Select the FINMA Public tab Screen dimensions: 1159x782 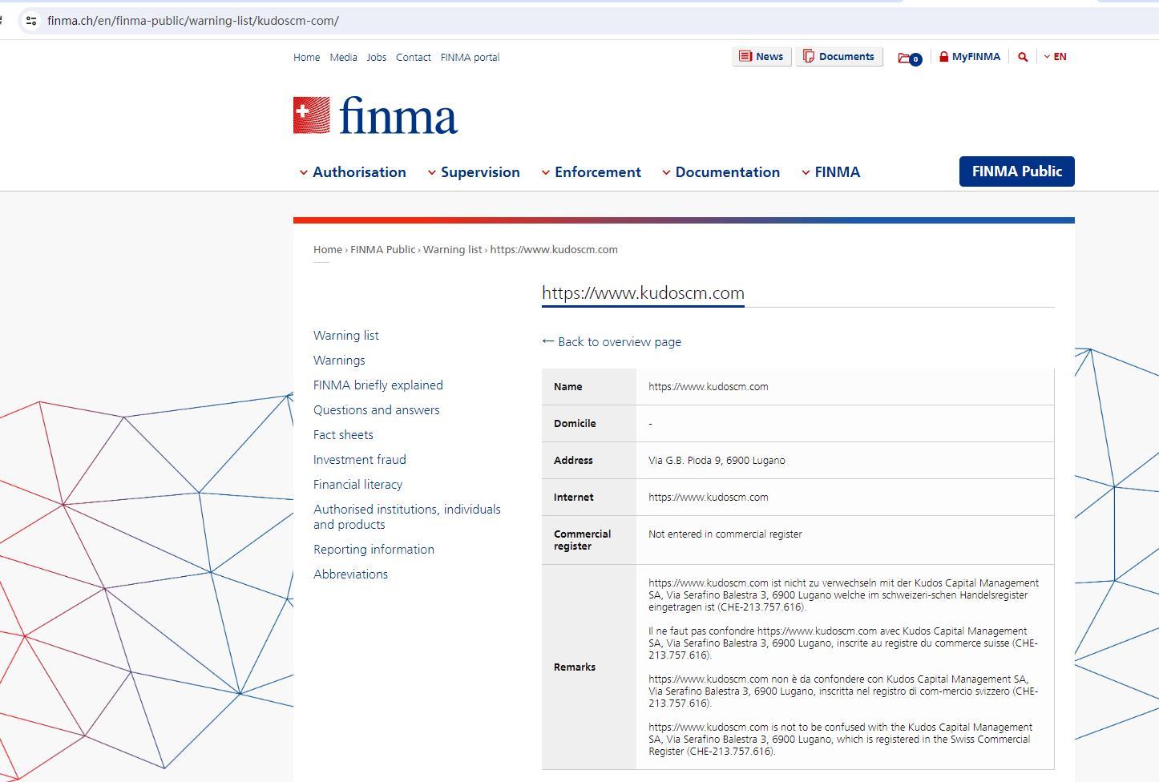coord(1016,171)
